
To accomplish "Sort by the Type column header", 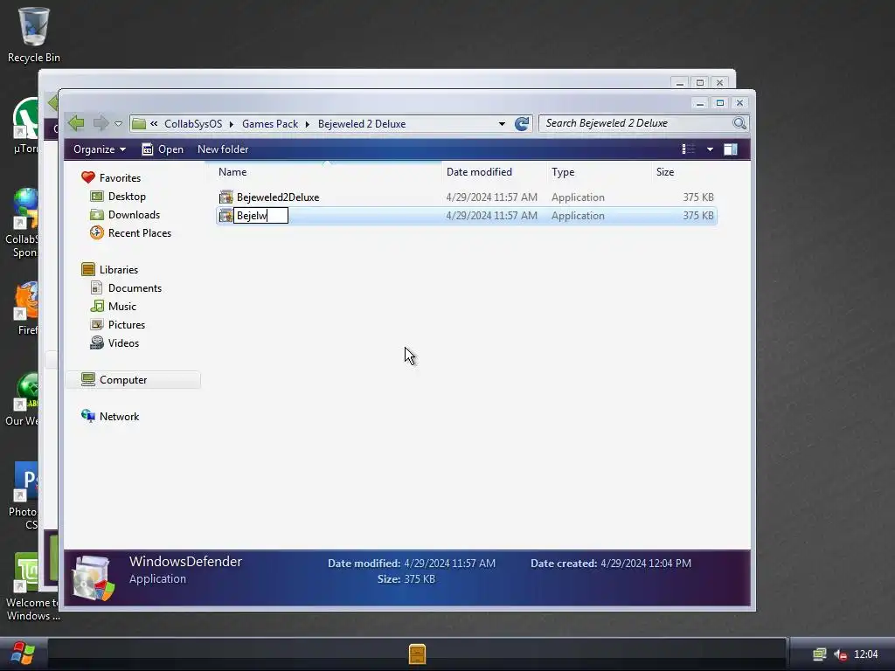I will (x=600, y=172).
